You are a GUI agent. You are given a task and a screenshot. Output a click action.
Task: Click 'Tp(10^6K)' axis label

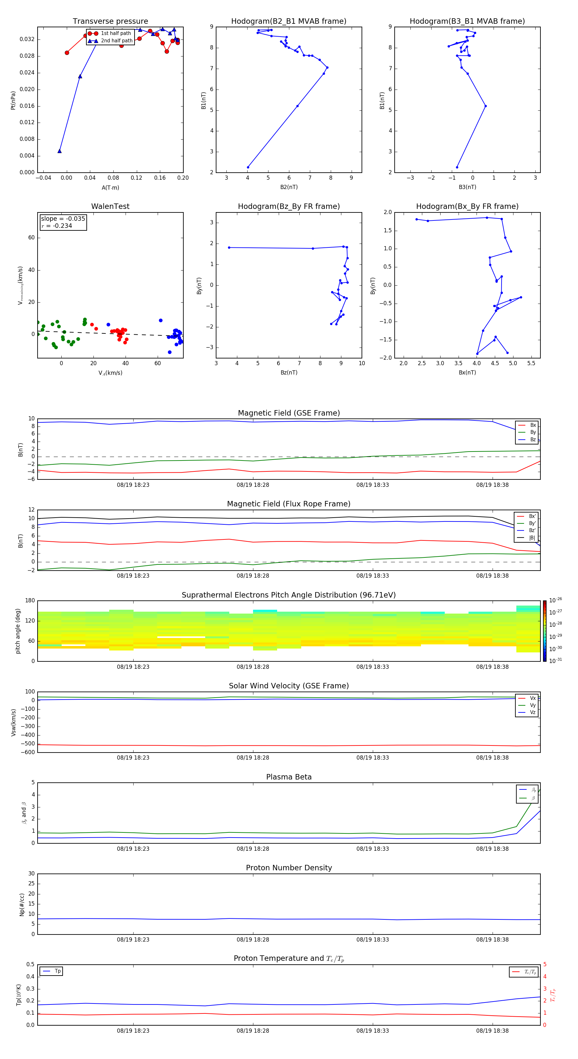click(x=19, y=995)
